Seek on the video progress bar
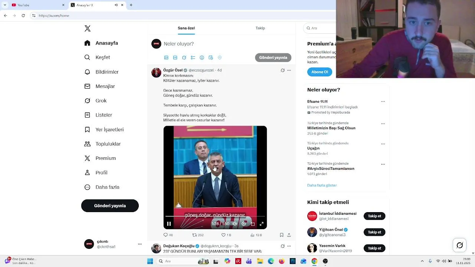Screen dimensions: 475x267 coord(215,216)
